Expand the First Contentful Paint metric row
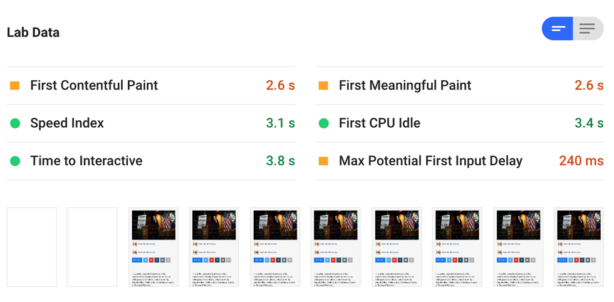 pos(94,86)
